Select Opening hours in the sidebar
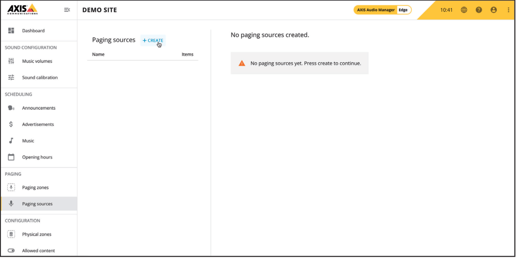 coord(39,157)
